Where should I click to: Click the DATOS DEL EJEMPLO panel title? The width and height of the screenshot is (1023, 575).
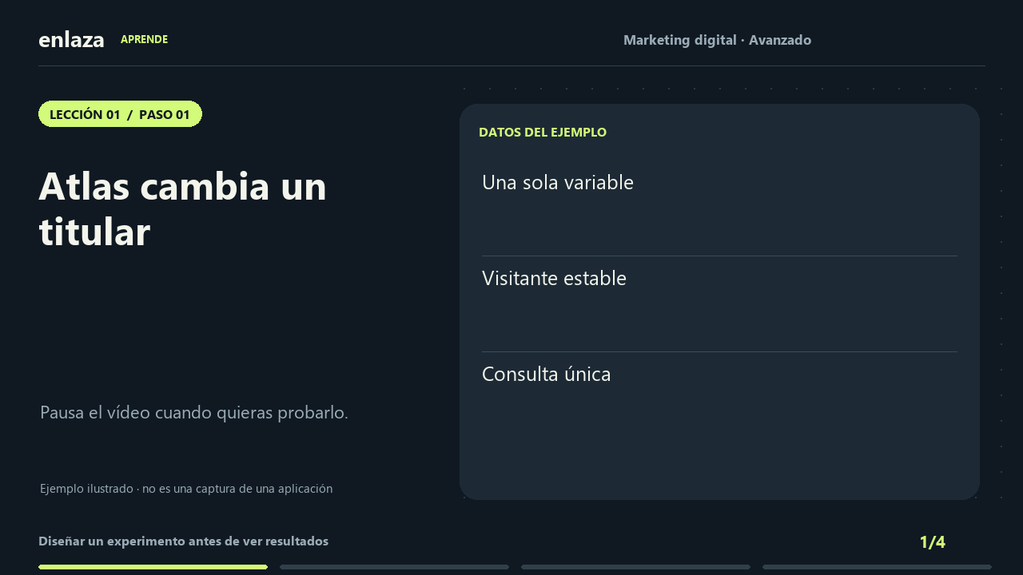point(543,133)
